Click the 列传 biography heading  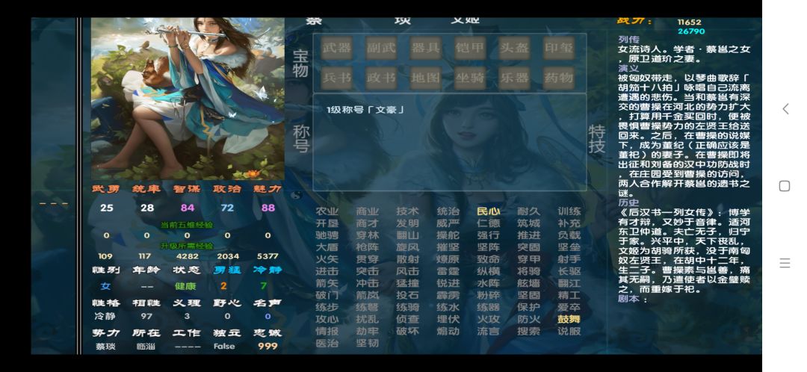[x=628, y=40]
